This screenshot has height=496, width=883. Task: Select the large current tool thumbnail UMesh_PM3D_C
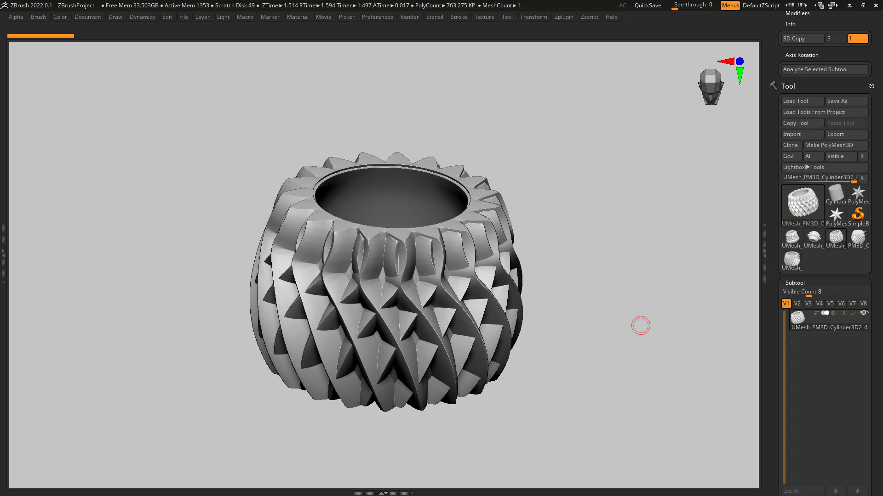tap(803, 206)
